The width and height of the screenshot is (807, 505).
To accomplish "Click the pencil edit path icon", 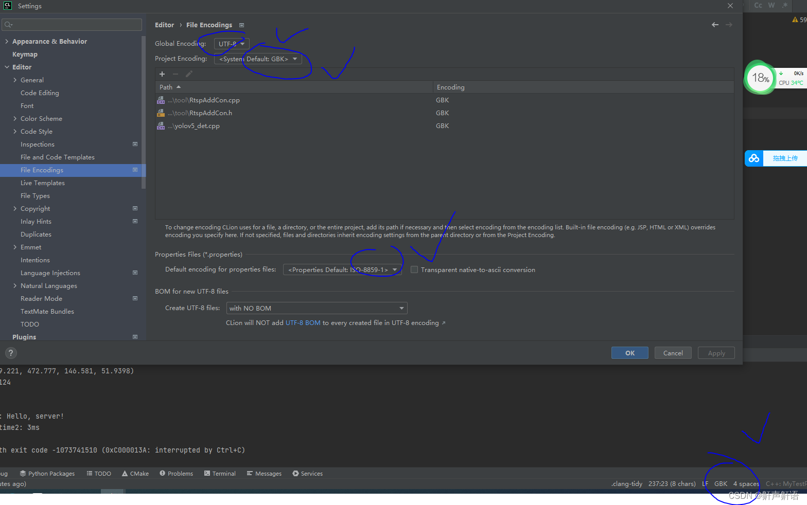I will click(189, 74).
